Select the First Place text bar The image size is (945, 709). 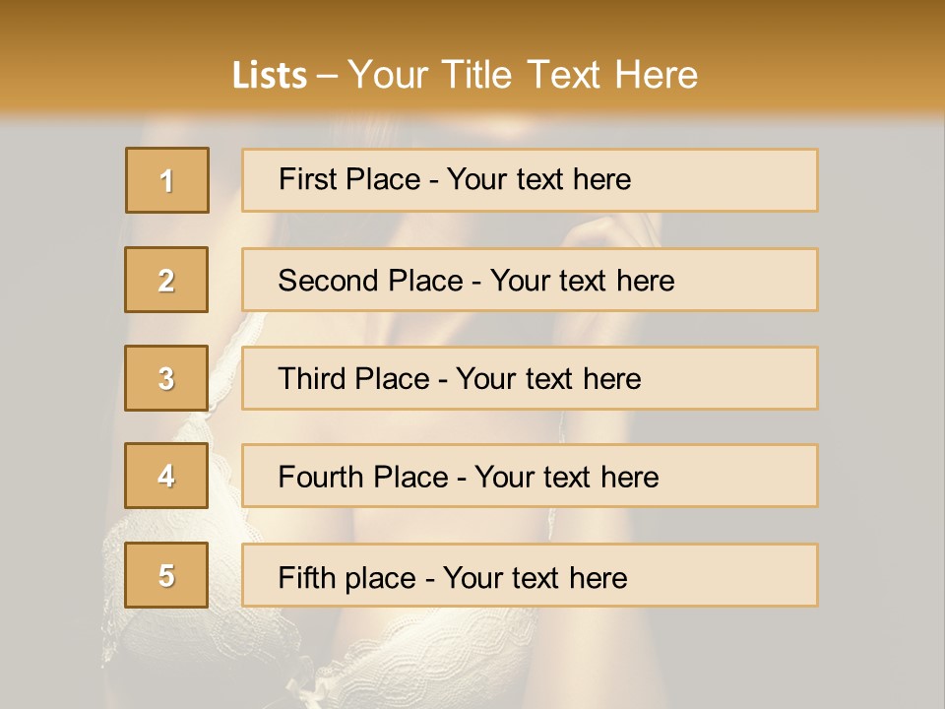pyautogui.click(x=530, y=180)
